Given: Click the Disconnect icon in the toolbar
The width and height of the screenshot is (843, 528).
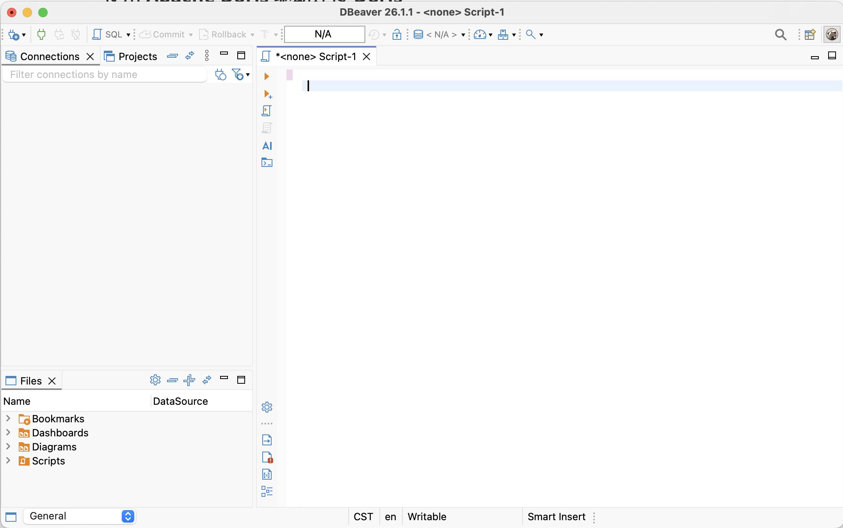Looking at the screenshot, I should click(76, 34).
